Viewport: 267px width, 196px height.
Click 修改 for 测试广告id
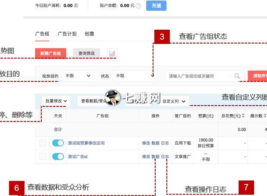[x=146, y=156]
